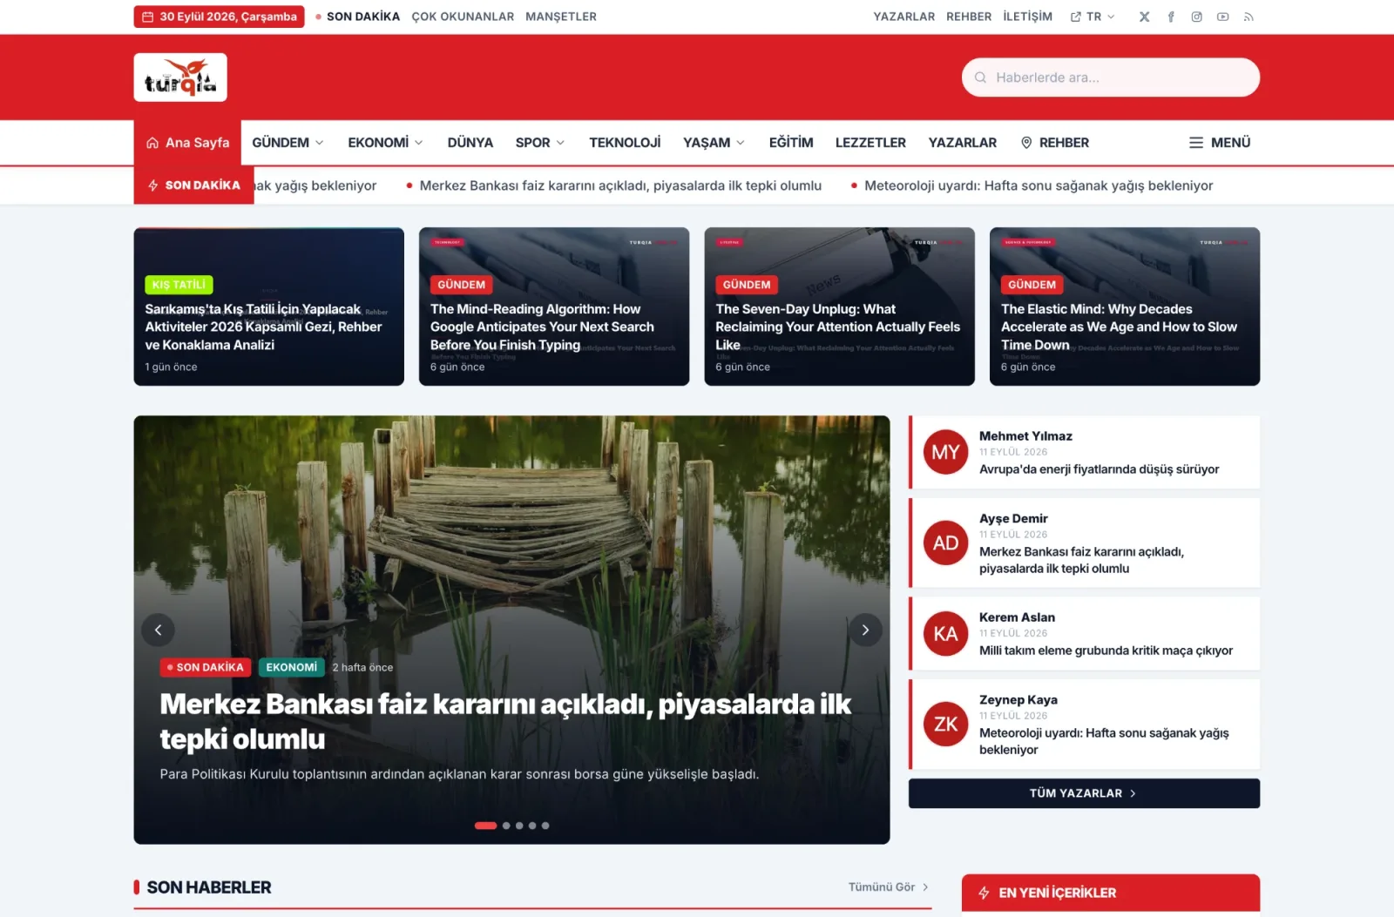Image resolution: width=1394 pixels, height=917 pixels.
Task: Open the TEKNOLOJİ menu item
Action: point(625,143)
